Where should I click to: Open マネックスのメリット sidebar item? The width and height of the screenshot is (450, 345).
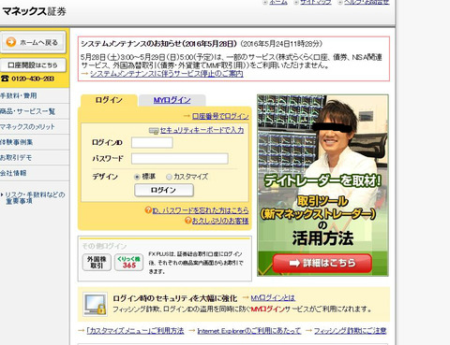pyautogui.click(x=27, y=127)
